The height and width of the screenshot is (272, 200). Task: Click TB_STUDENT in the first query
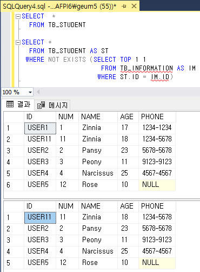(67, 25)
